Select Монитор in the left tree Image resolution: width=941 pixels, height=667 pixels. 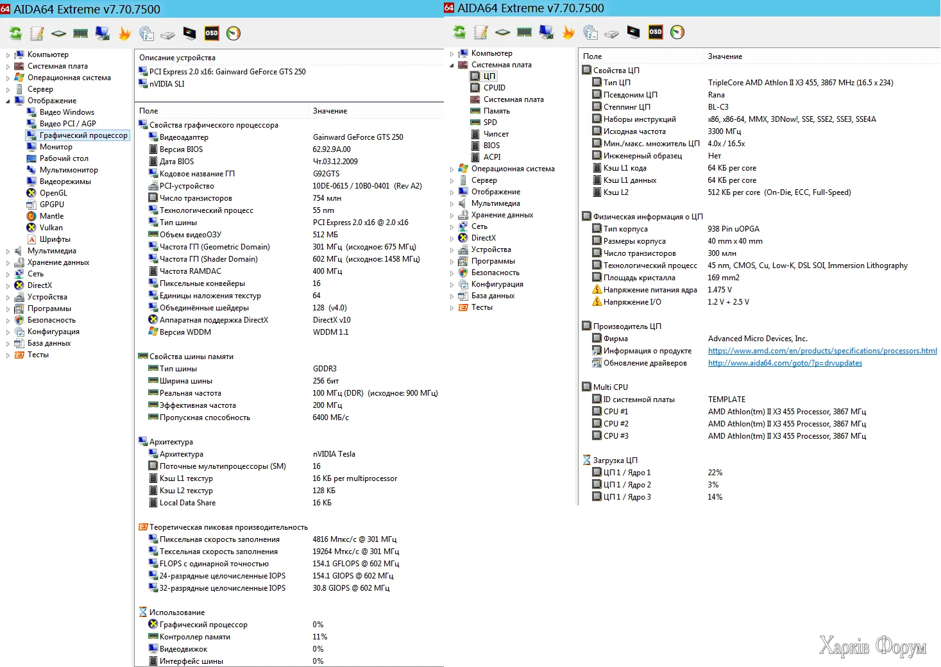tap(56, 147)
